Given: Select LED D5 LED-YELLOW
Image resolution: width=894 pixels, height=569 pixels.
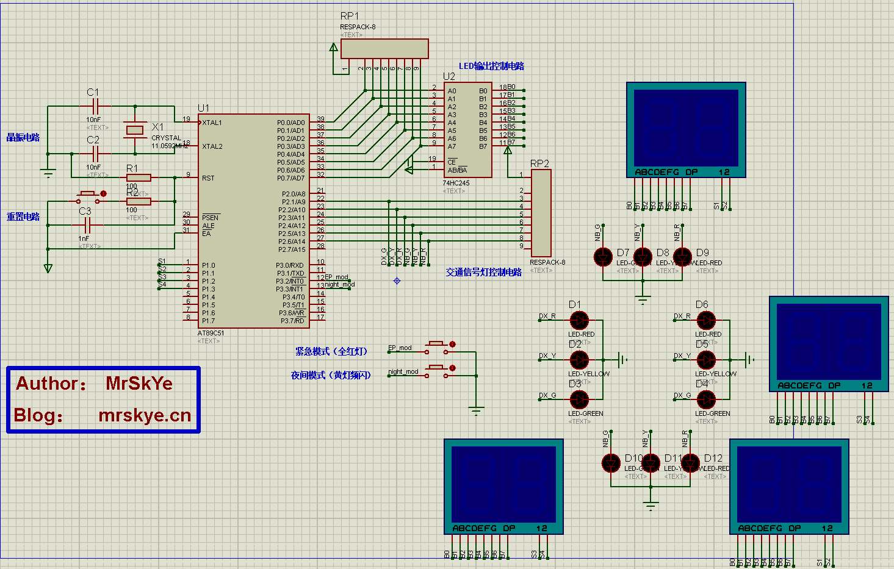Looking at the screenshot, I should click(706, 359).
